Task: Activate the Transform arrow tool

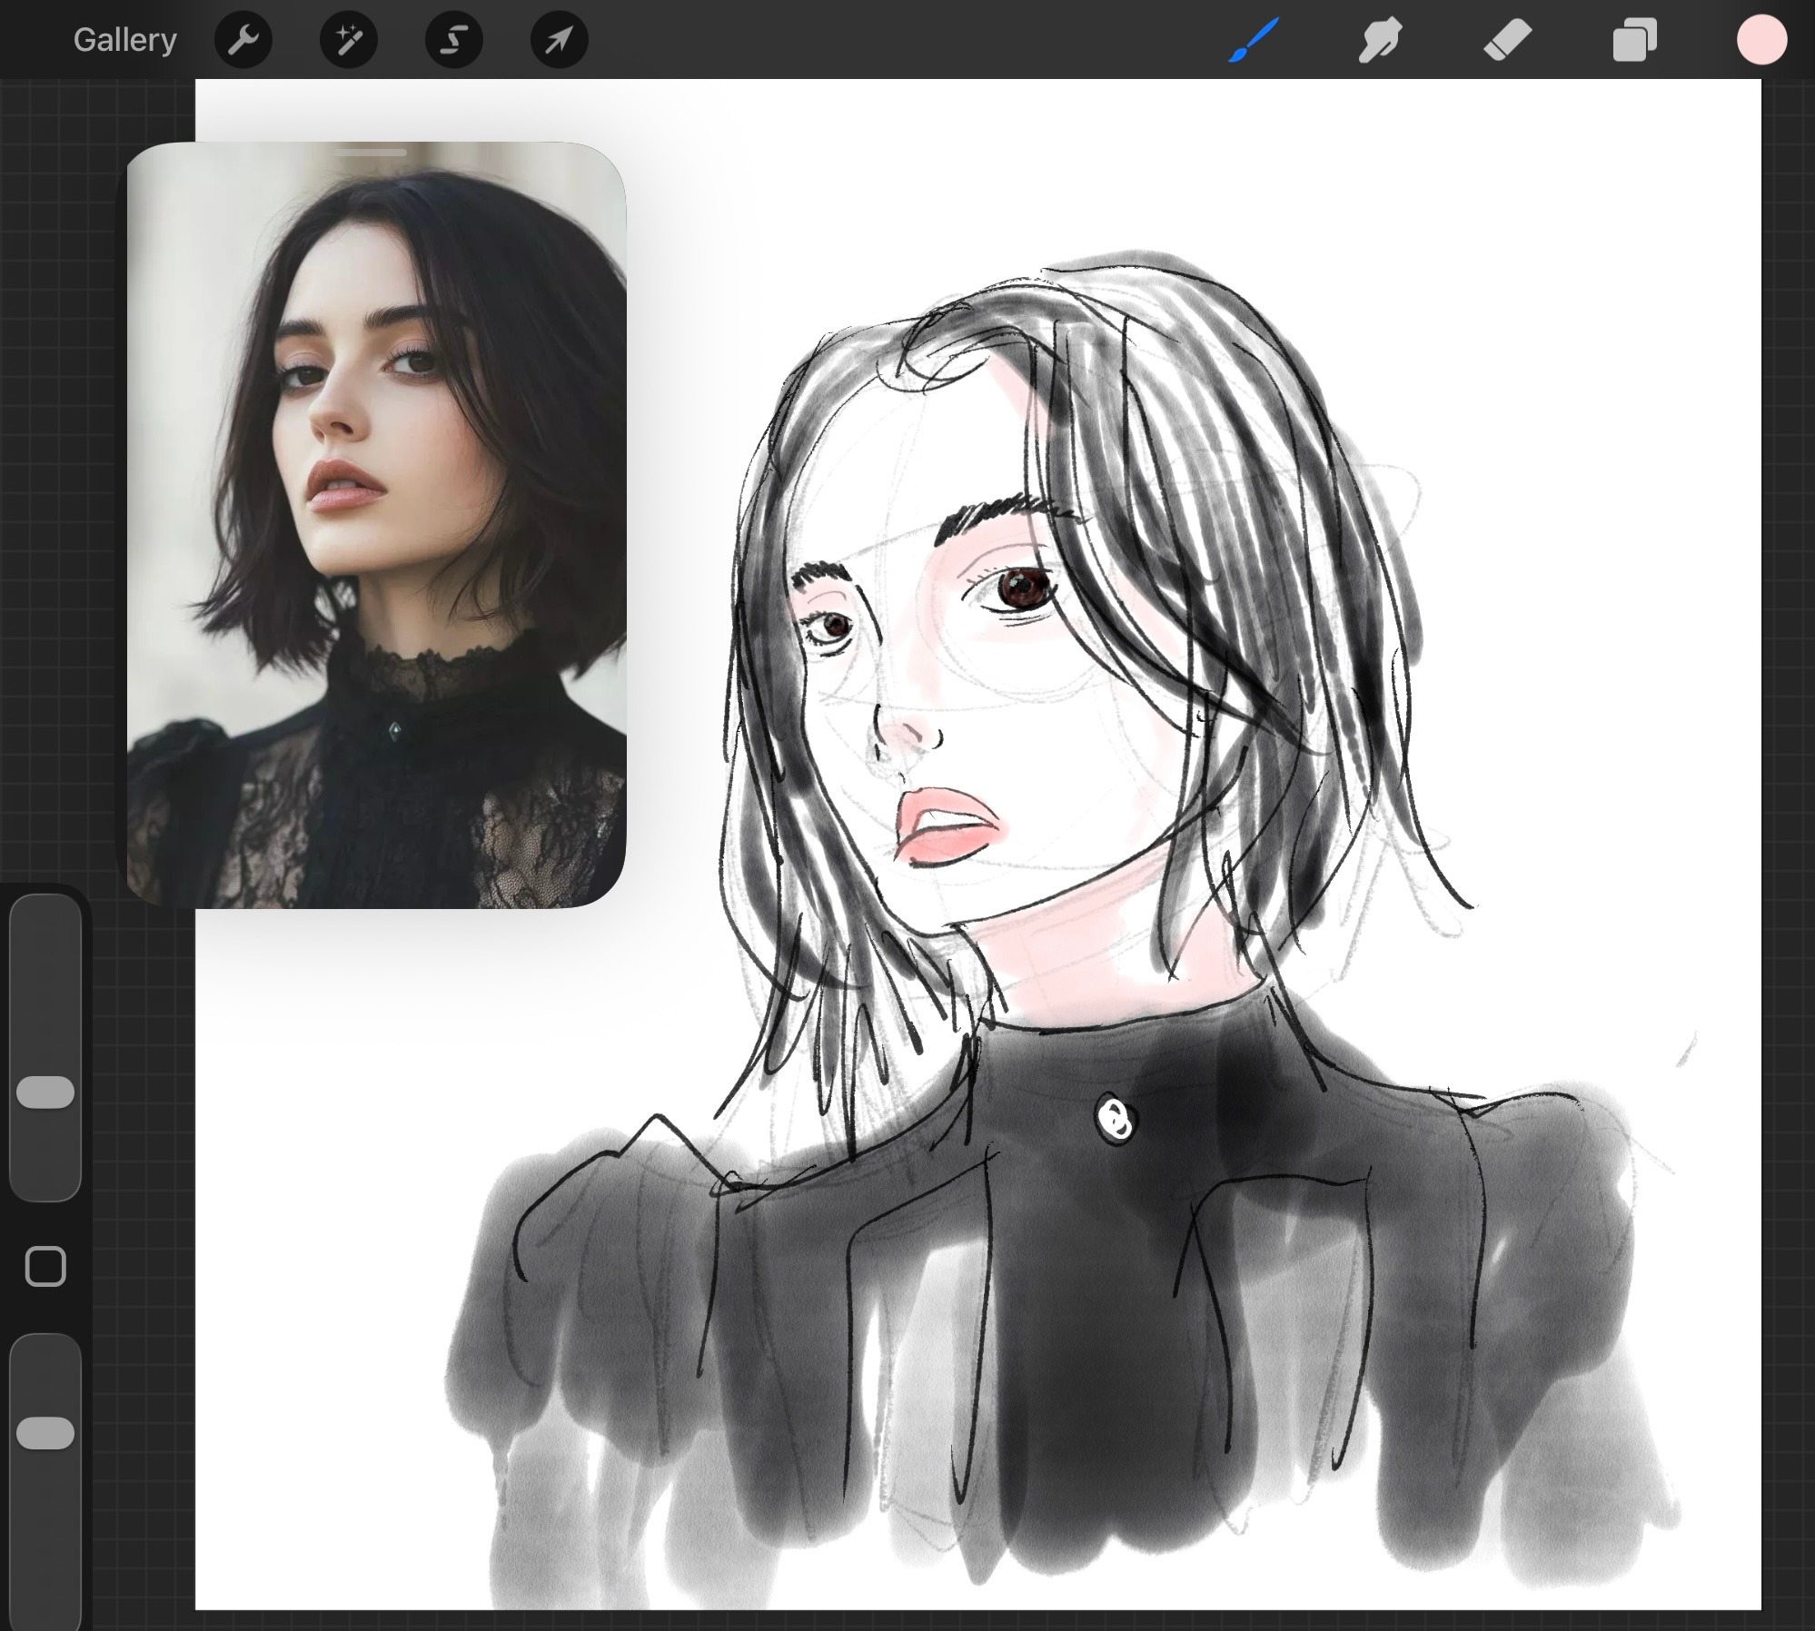Action: click(559, 40)
